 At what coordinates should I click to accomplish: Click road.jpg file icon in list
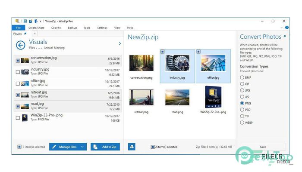25,106
